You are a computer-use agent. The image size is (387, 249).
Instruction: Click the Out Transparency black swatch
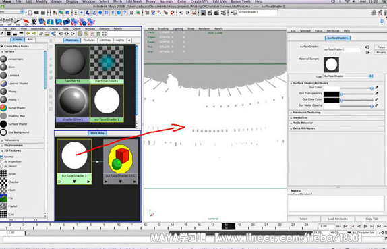pyautogui.click(x=332, y=94)
